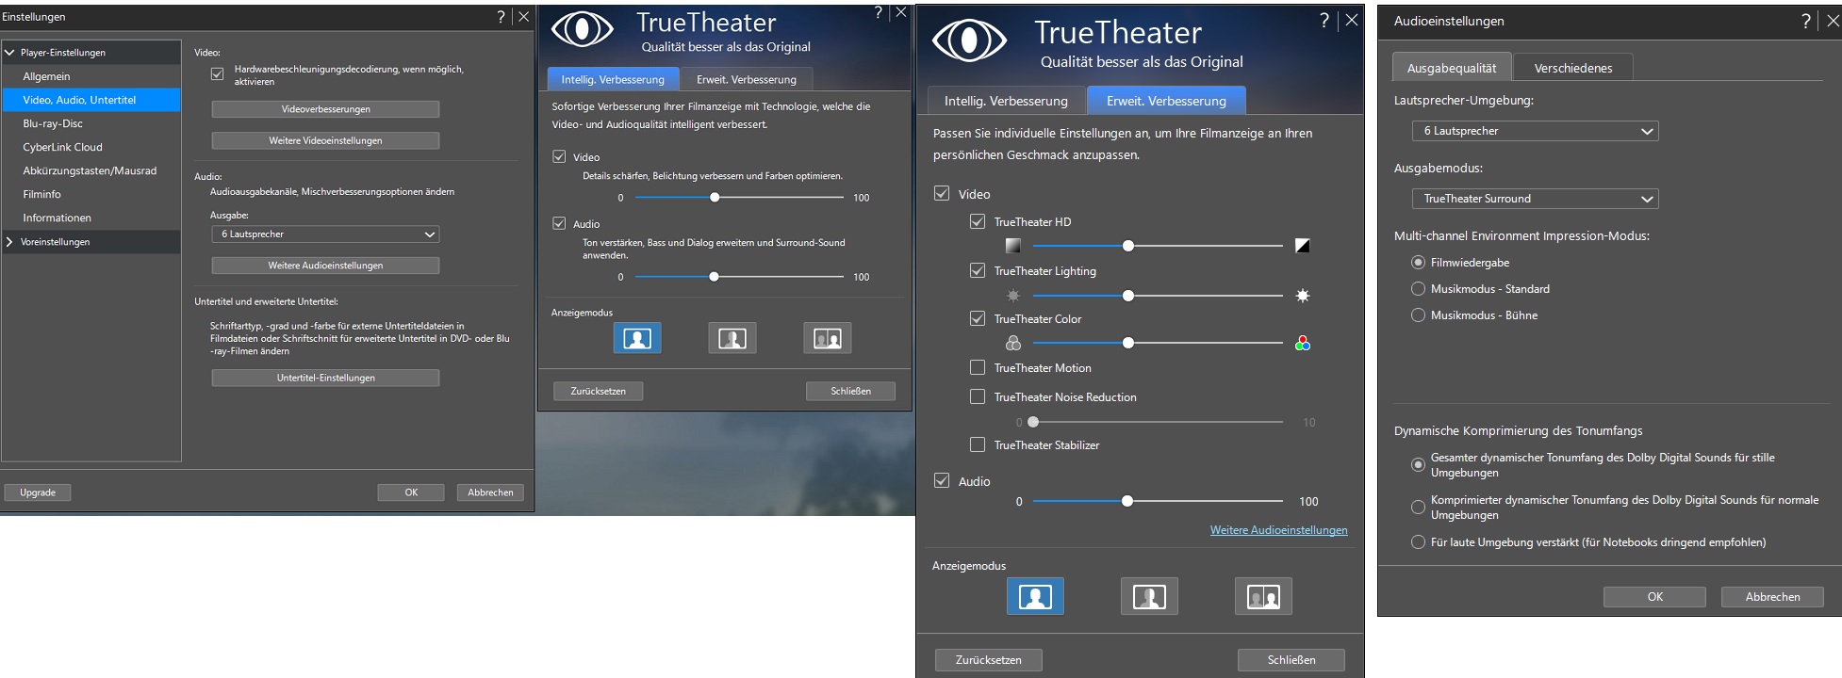This screenshot has height=678, width=1842.
Task: Enable TrueTheater Noise Reduction
Action: tap(978, 396)
